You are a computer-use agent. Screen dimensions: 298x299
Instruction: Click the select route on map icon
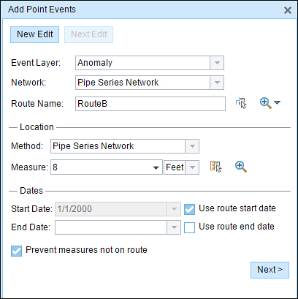tap(241, 103)
